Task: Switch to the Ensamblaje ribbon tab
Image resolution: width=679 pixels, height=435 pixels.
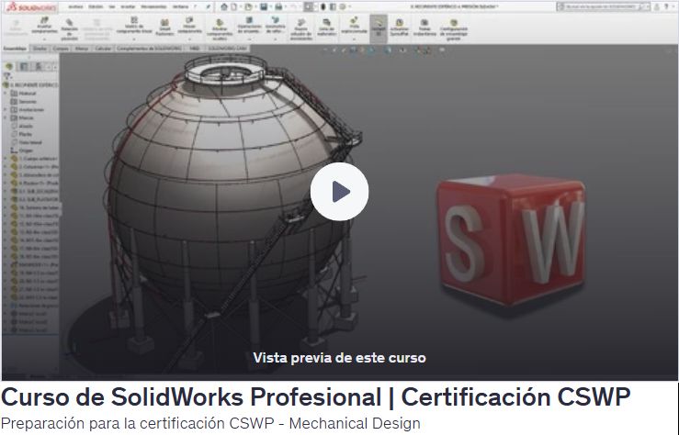Action: pyautogui.click(x=15, y=49)
